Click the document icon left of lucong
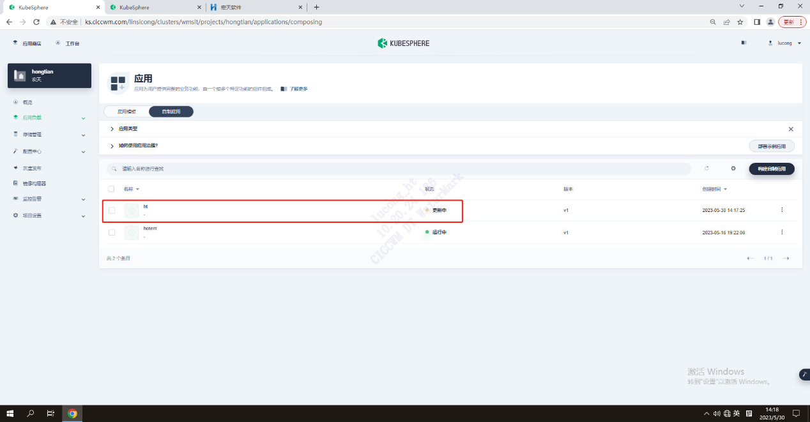810x422 pixels. pos(743,43)
